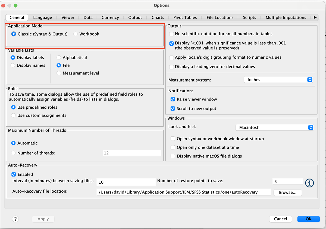Image resolution: width=326 pixels, height=229 pixels.
Task: Choose Display names for variable lists
Action: coord(13,65)
